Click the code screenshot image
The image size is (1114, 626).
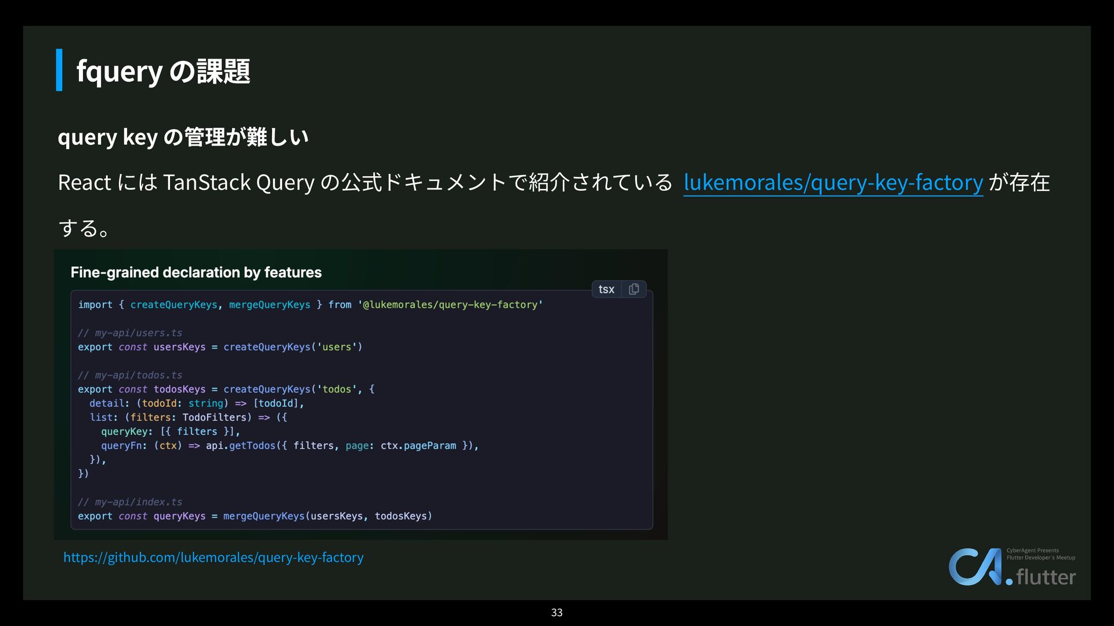[361, 395]
